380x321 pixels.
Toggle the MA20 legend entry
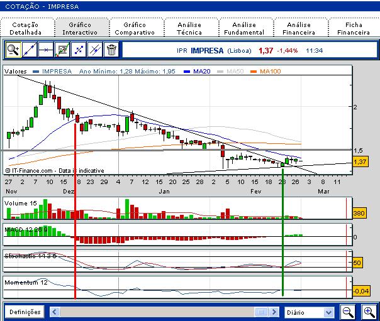click(197, 72)
